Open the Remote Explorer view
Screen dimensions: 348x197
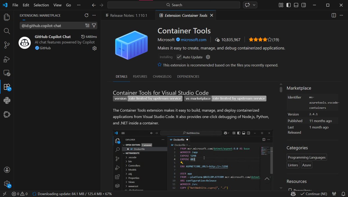[x=7, y=73]
